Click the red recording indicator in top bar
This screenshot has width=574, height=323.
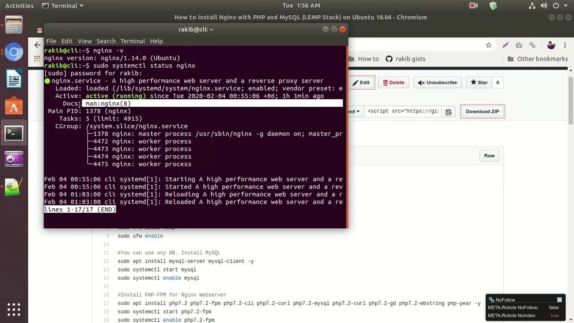point(474,5)
